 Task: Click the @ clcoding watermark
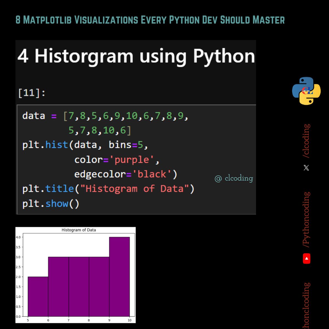[234, 178]
